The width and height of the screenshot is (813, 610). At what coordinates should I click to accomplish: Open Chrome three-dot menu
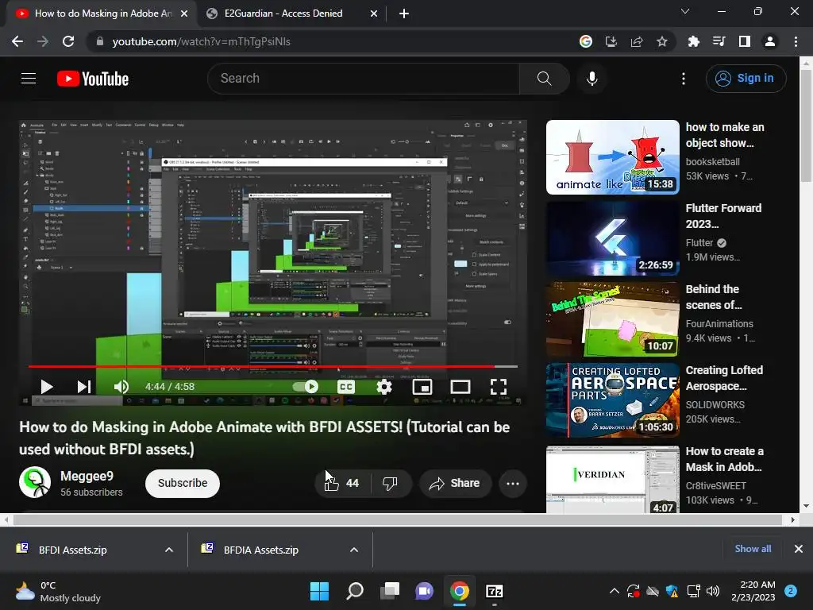(x=796, y=41)
